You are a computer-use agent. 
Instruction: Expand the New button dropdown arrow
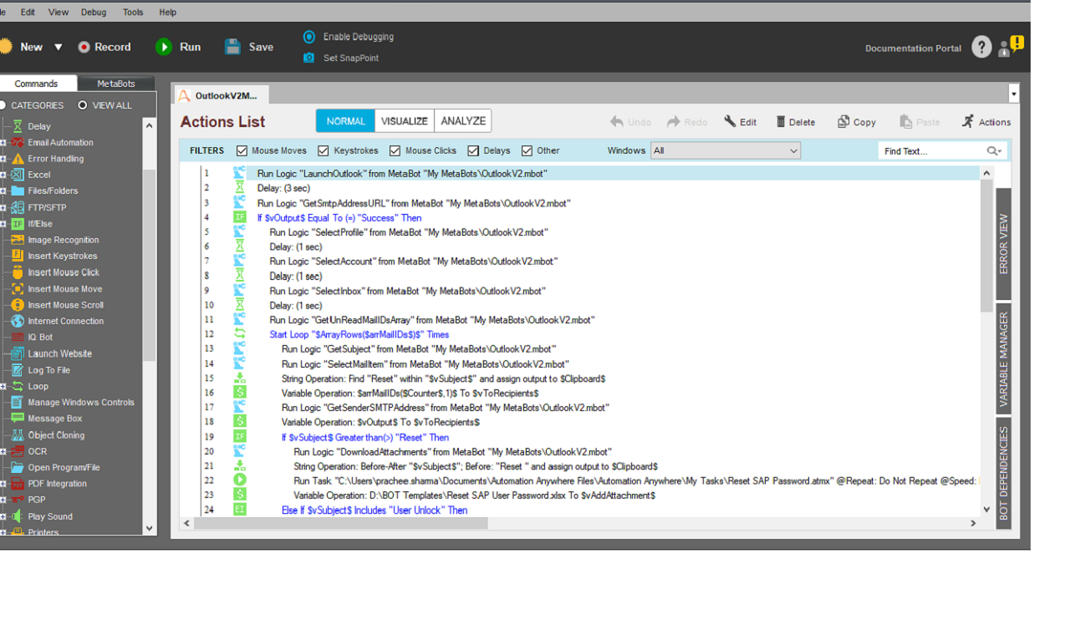59,48
